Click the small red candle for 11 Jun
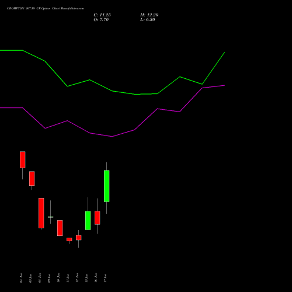The image size is (292, 292). (69, 239)
